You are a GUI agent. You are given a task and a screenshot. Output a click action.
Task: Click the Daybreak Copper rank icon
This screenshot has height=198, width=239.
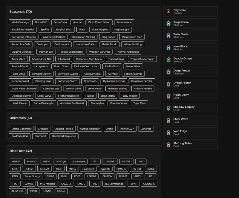pyautogui.click(x=168, y=12)
